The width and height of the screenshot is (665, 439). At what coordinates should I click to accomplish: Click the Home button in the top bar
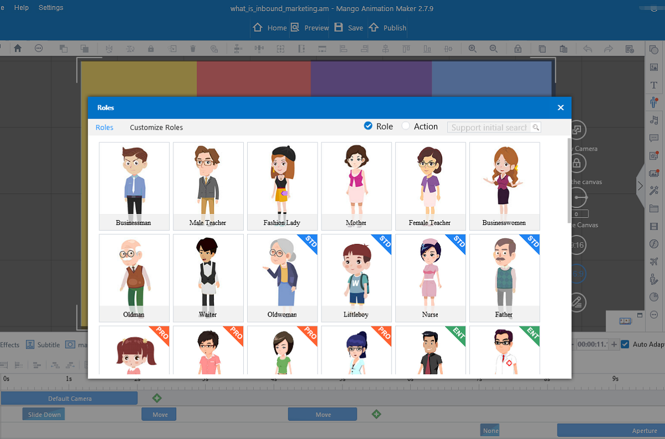point(270,28)
